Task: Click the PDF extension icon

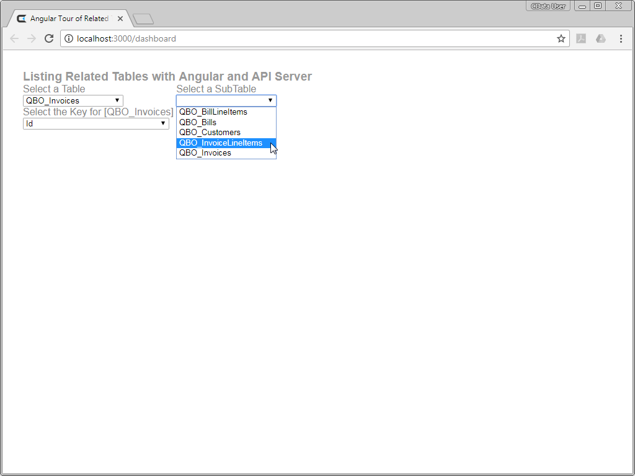Action: (x=581, y=38)
